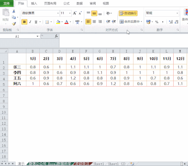Click decrease indent icon
The width and height of the screenshot is (188, 166).
point(108,22)
